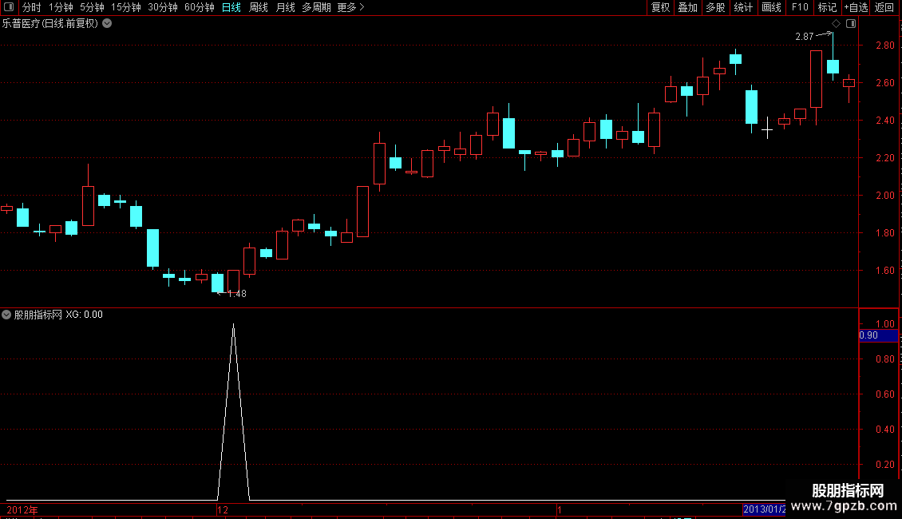Click the 标记 mark button
This screenshot has width=902, height=519.
click(x=827, y=7)
